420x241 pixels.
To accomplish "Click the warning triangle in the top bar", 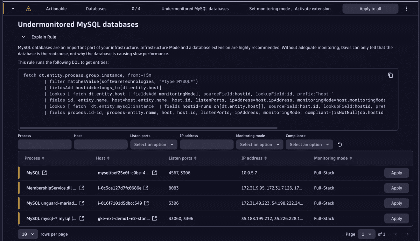I will tap(28, 8).
